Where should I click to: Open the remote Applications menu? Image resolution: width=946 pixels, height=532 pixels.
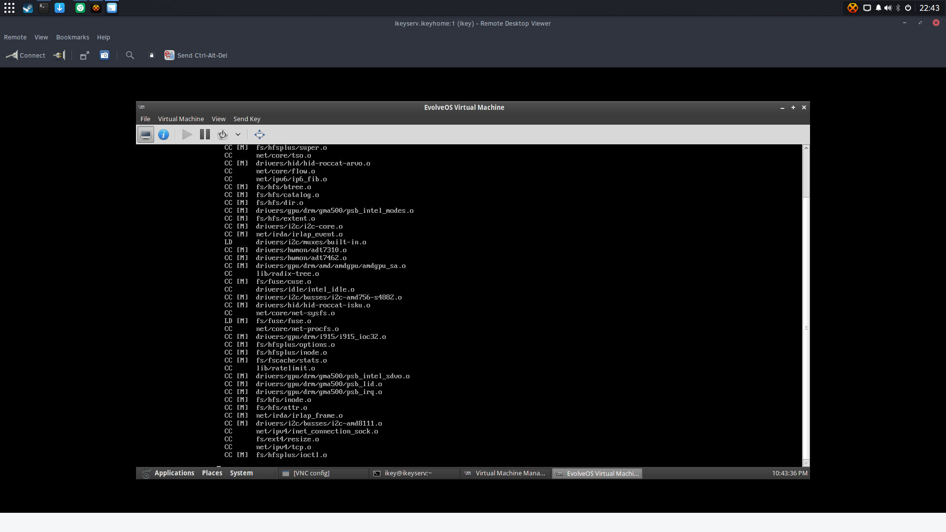coord(174,473)
